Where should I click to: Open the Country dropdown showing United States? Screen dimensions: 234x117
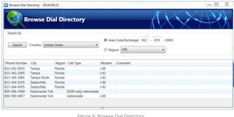click(71, 45)
